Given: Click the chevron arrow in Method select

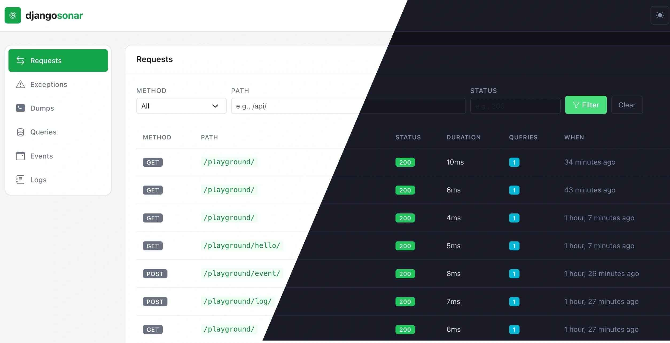Looking at the screenshot, I should click(x=215, y=106).
